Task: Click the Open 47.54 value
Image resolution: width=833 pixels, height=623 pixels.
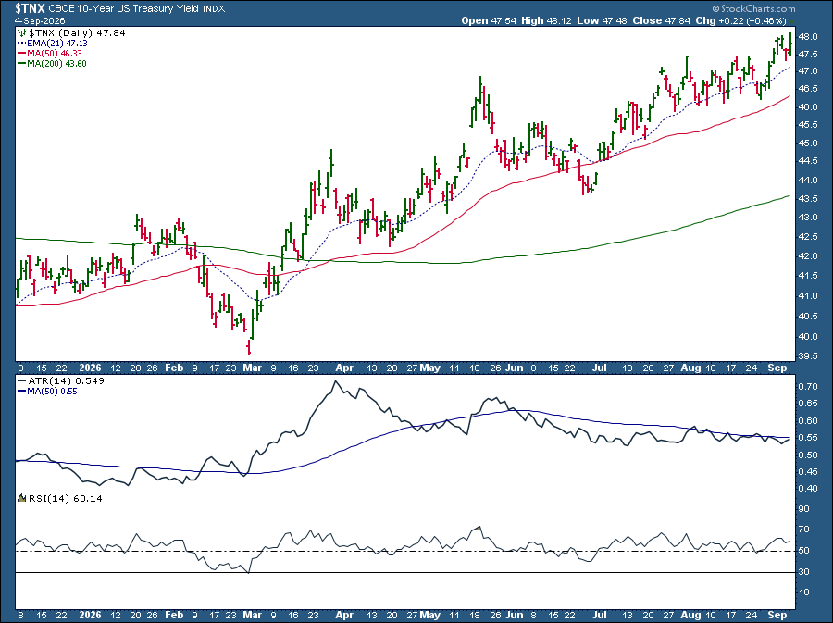Action: click(x=489, y=20)
